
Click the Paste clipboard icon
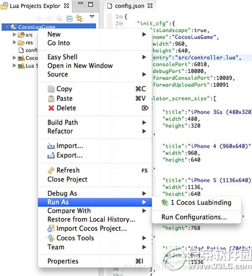(51, 98)
